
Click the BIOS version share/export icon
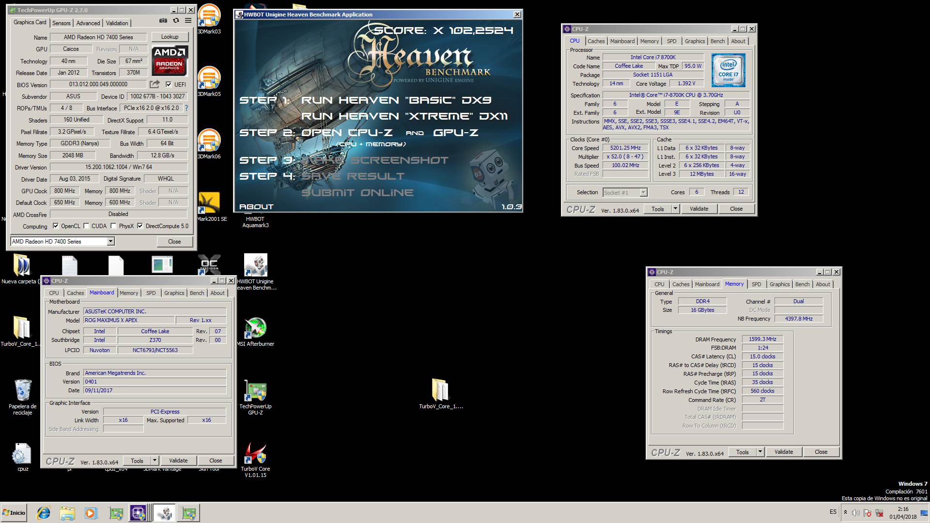(155, 84)
